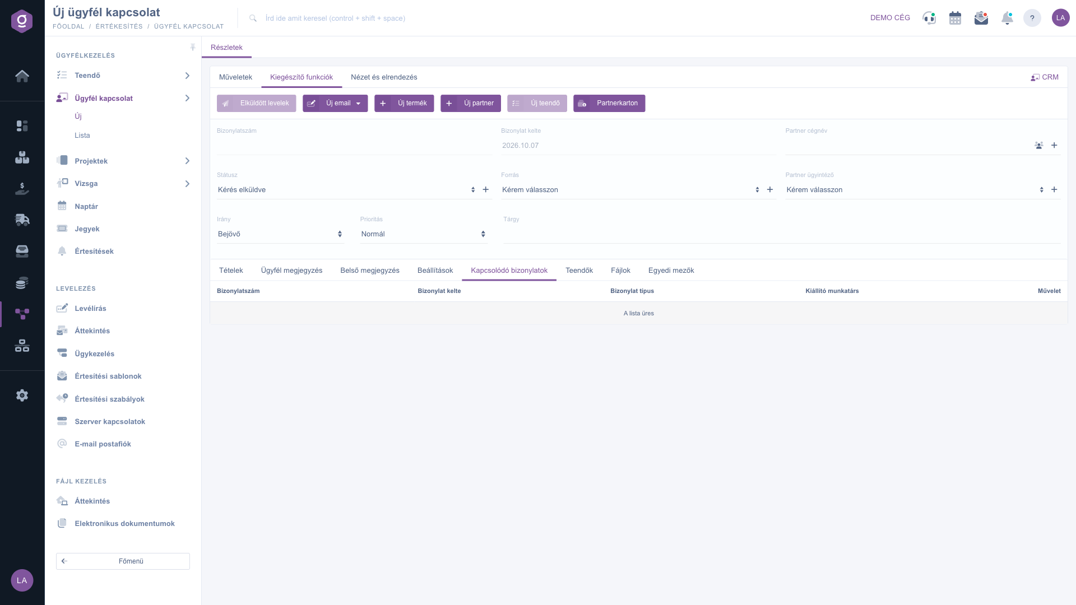Open the Egyedi mezők tab
This screenshot has width=1076, height=605.
(671, 271)
